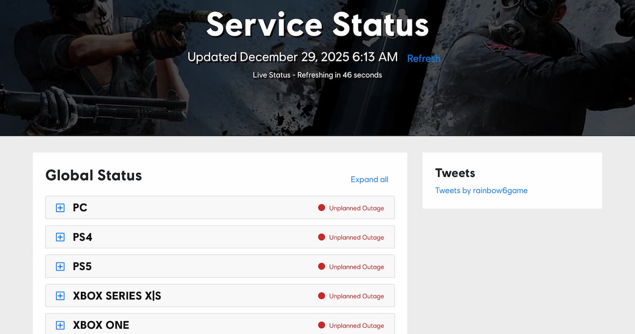Click the Expand all link
Screen dimensions: 635x334
(369, 179)
